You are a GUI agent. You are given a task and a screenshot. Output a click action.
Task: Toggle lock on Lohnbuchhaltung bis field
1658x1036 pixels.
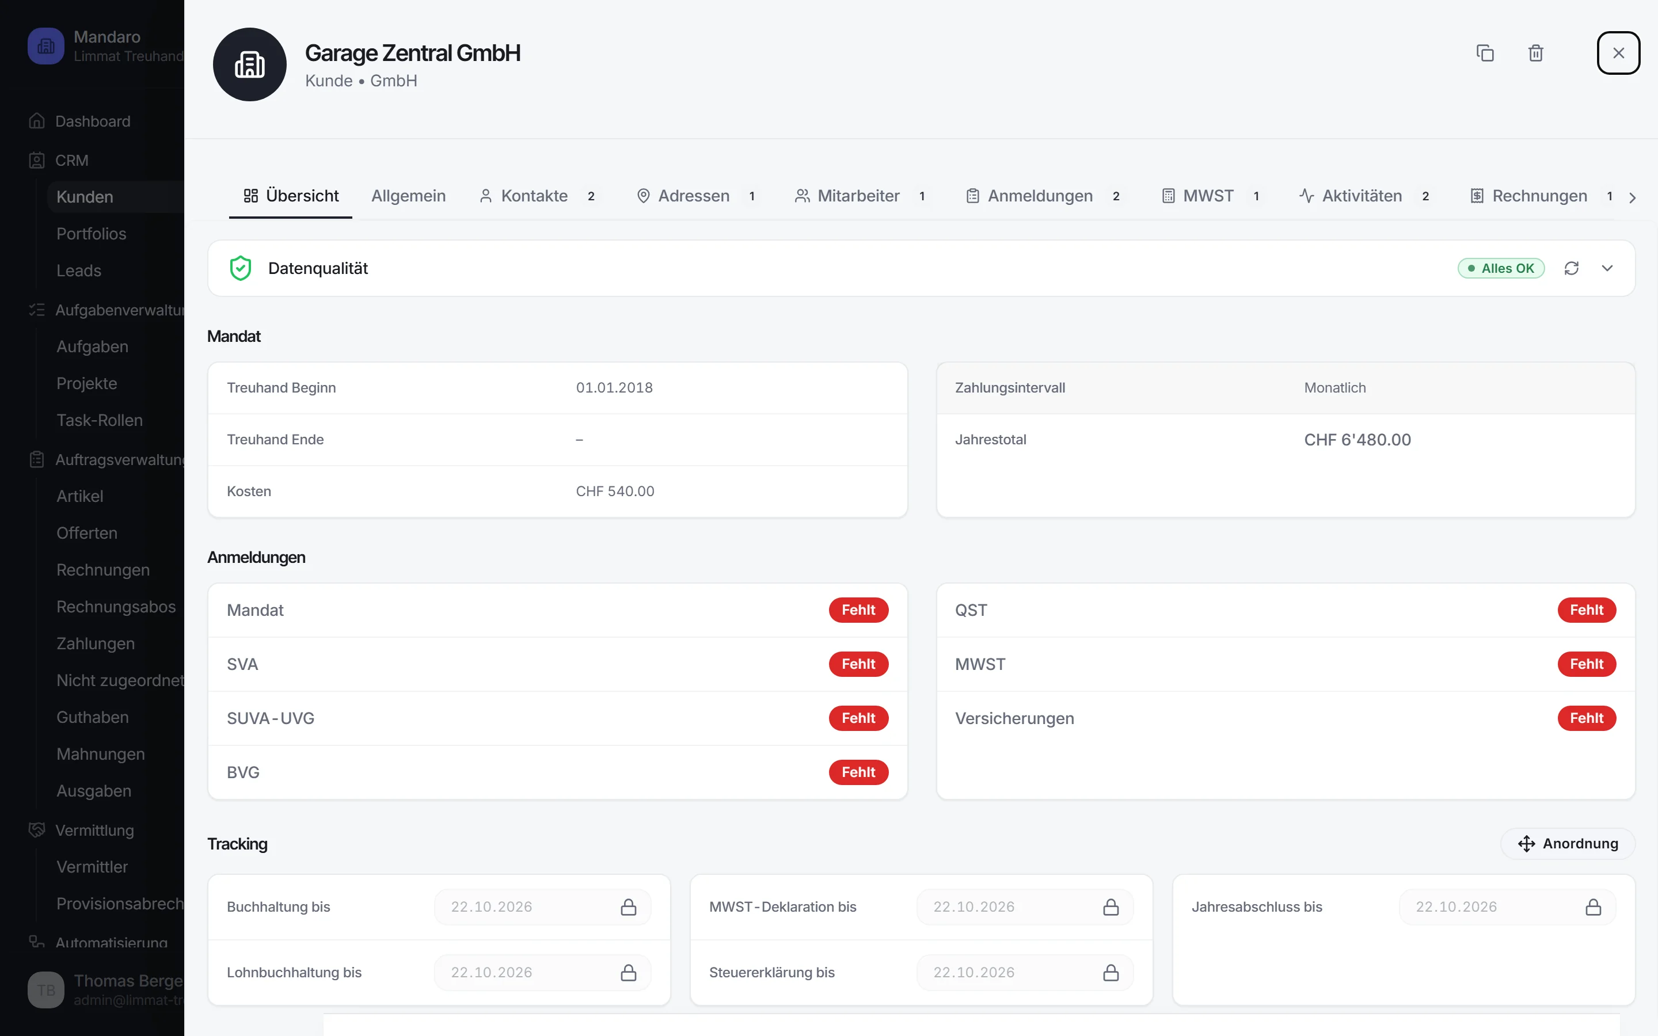click(x=628, y=972)
